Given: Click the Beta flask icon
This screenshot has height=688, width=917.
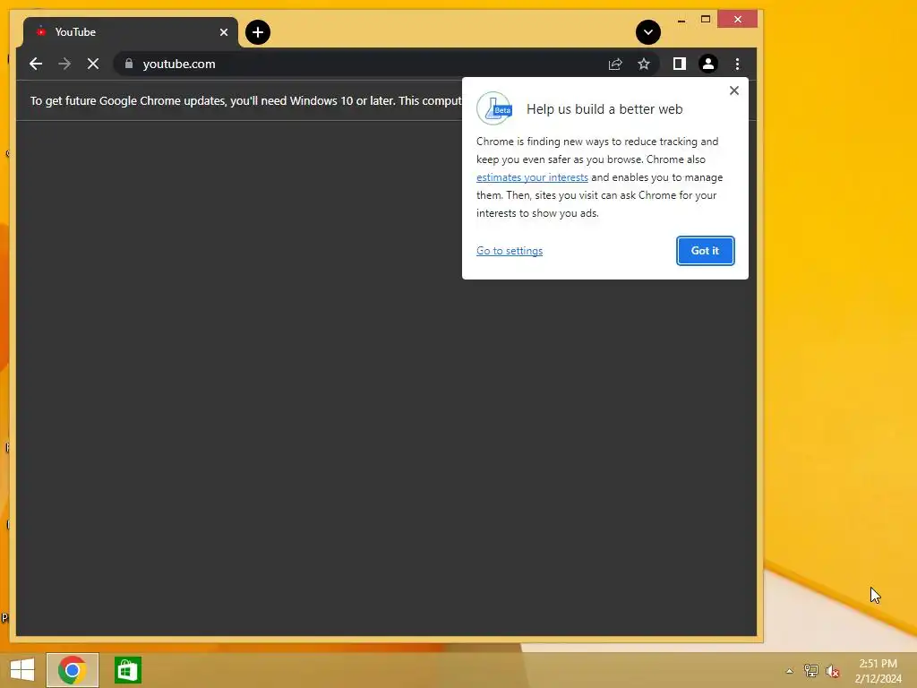Looking at the screenshot, I should tap(494, 108).
